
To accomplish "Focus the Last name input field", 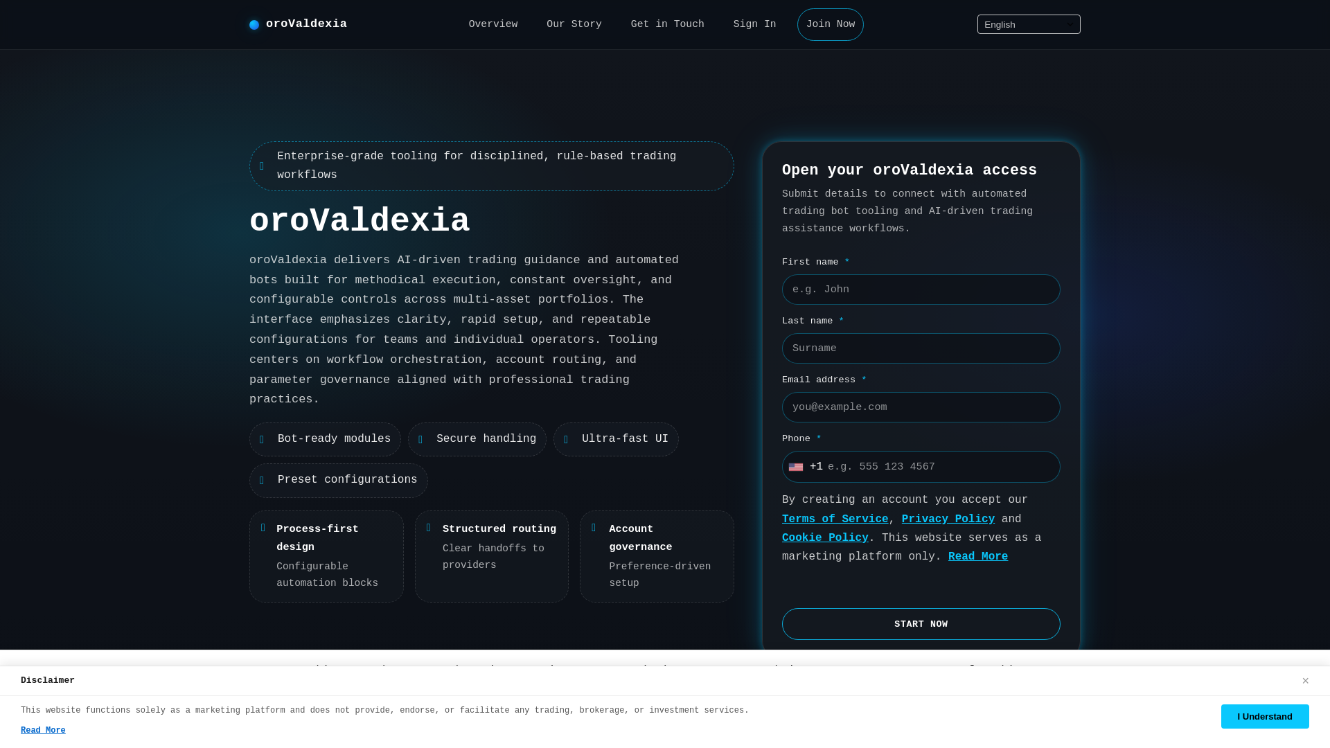I will pyautogui.click(x=921, y=348).
